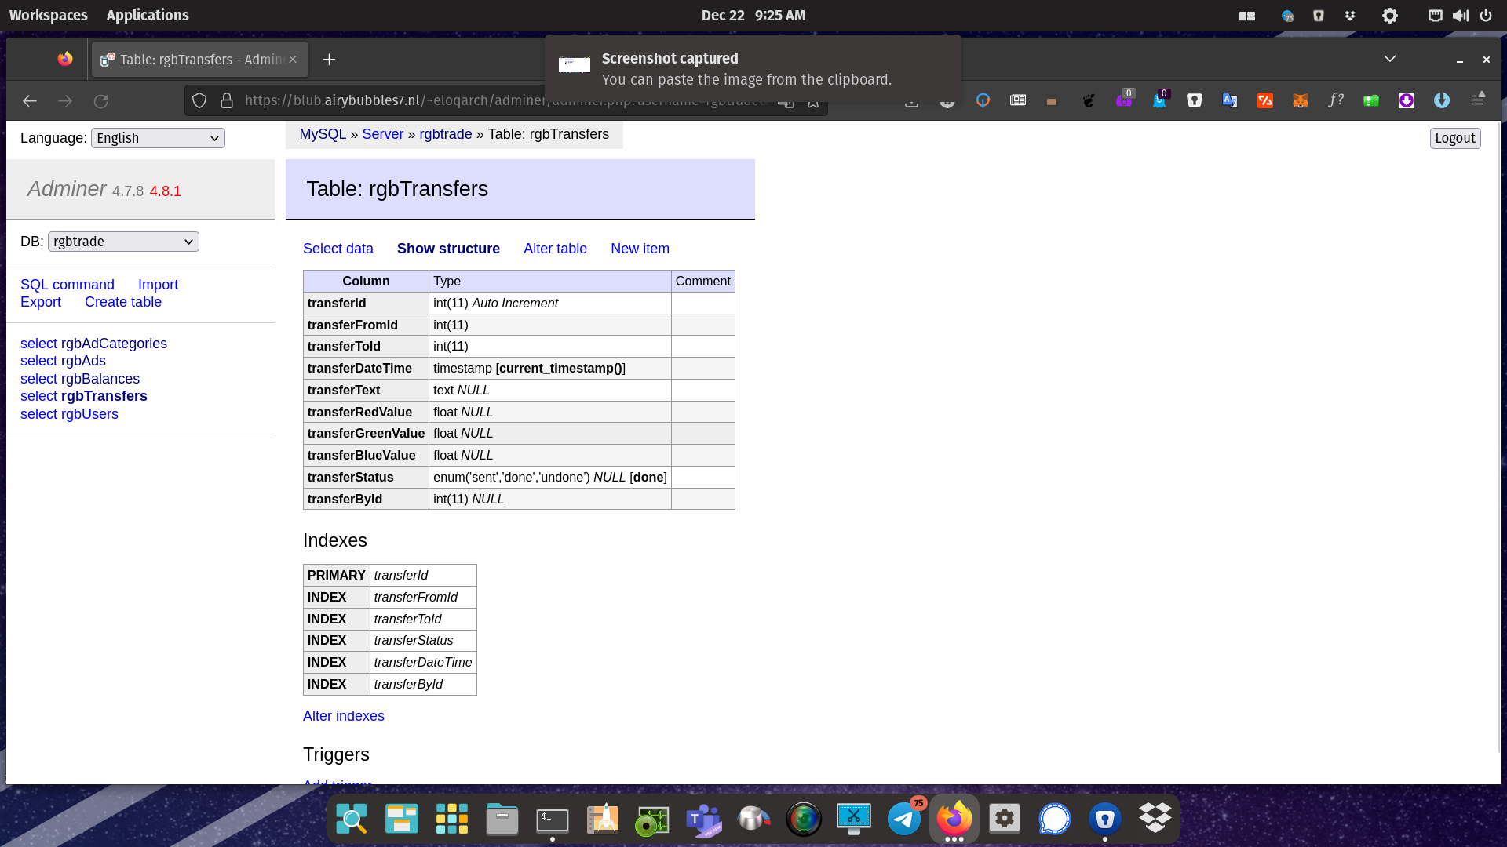The height and width of the screenshot is (847, 1507).
Task: Select the Table: rgbTransfers browser tab
Action: point(199,60)
